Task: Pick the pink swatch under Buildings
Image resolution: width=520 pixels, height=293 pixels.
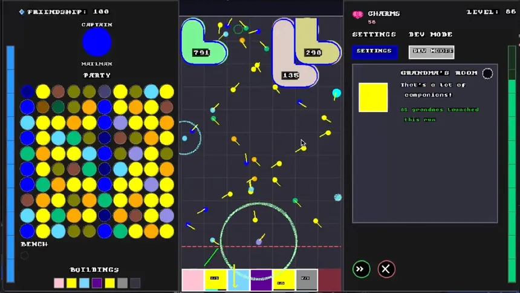Action: pos(59,283)
